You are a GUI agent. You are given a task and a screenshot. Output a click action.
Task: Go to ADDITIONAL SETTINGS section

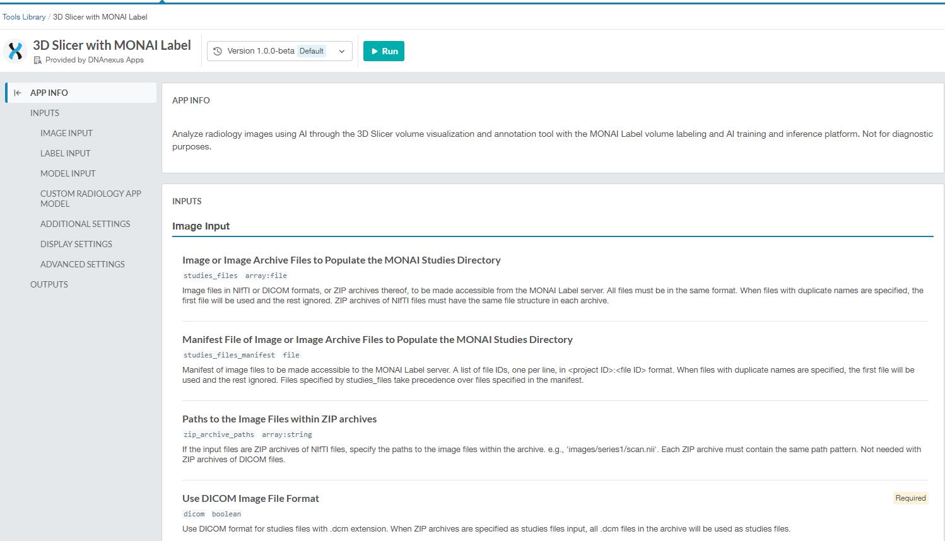[x=85, y=224]
